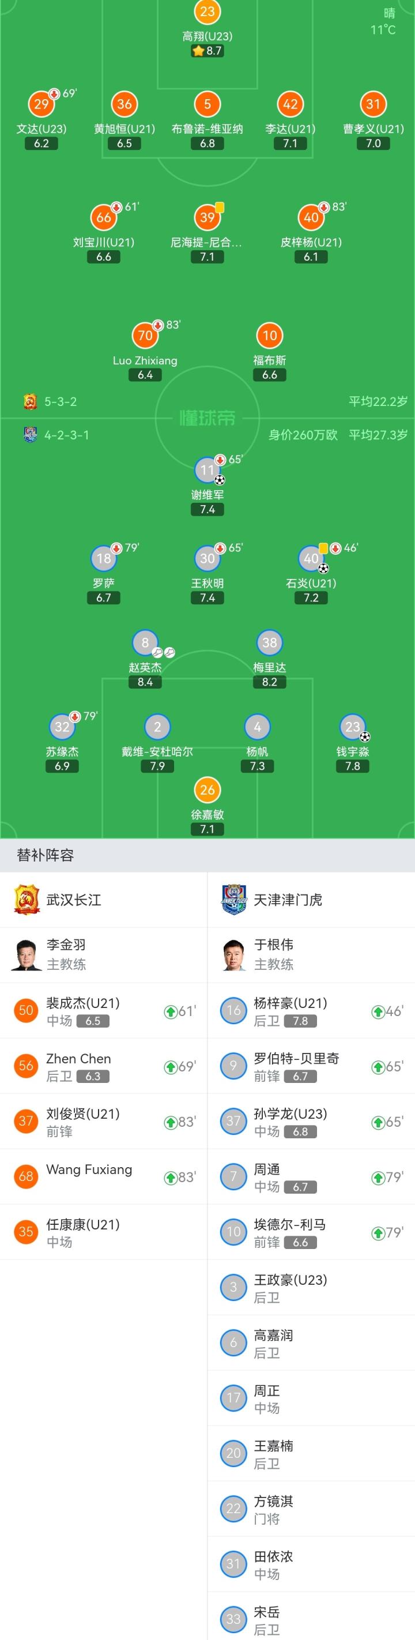Tap 埃德尔-利马 substitute number 10
Image resolution: width=415 pixels, height=1640 pixels.
click(233, 1232)
